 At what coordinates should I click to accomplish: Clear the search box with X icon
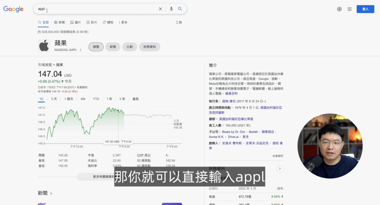point(160,9)
